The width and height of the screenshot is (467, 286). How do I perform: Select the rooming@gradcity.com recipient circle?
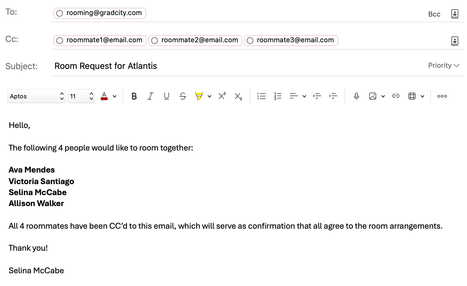point(60,13)
